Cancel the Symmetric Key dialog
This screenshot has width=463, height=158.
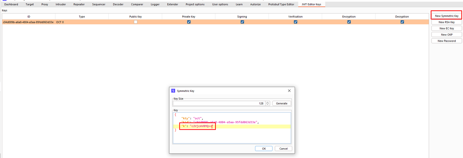pos(283,148)
